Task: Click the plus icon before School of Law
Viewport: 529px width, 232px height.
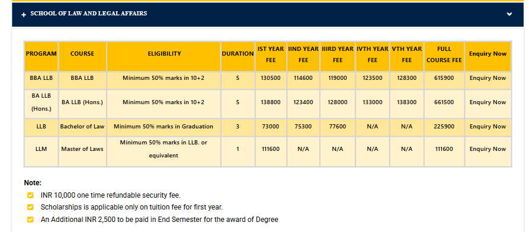Action: click(24, 15)
